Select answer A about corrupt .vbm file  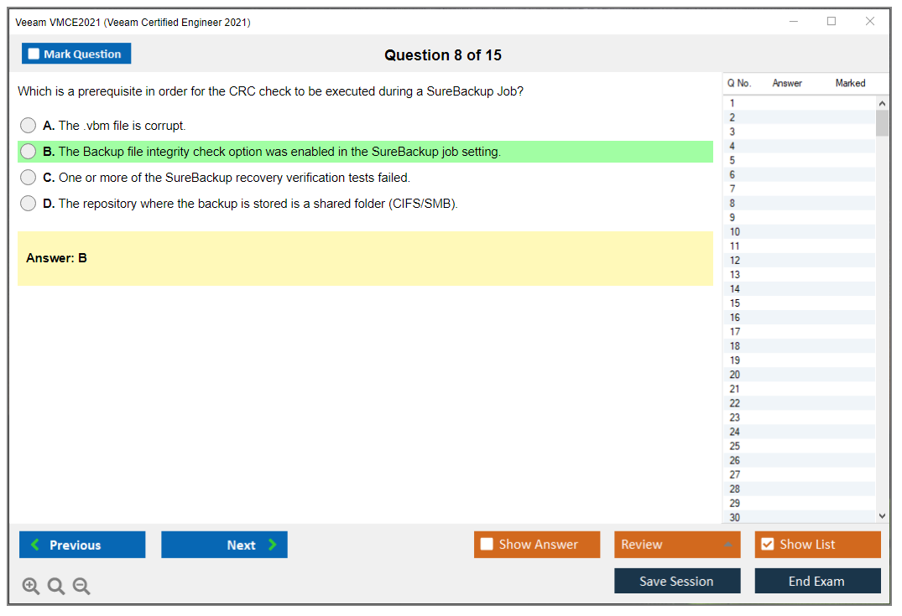coord(29,126)
